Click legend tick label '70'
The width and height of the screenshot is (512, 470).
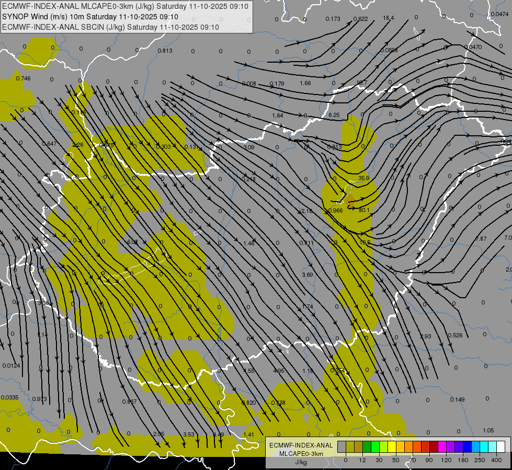pyautogui.click(x=413, y=460)
